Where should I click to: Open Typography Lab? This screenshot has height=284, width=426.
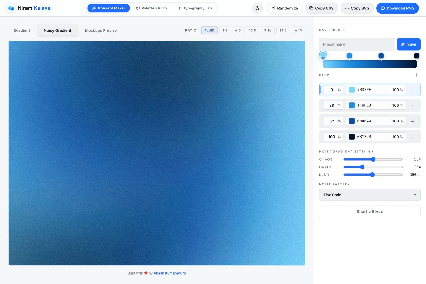click(x=195, y=8)
